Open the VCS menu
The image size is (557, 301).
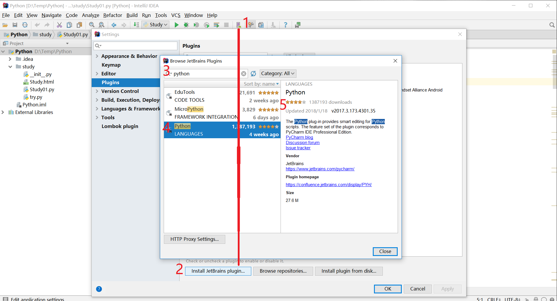176,15
